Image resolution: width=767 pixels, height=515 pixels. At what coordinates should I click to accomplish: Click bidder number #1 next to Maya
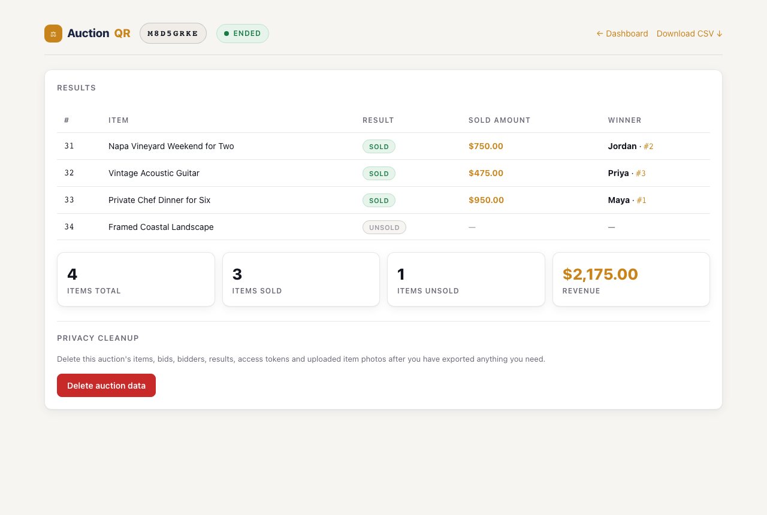click(x=641, y=200)
